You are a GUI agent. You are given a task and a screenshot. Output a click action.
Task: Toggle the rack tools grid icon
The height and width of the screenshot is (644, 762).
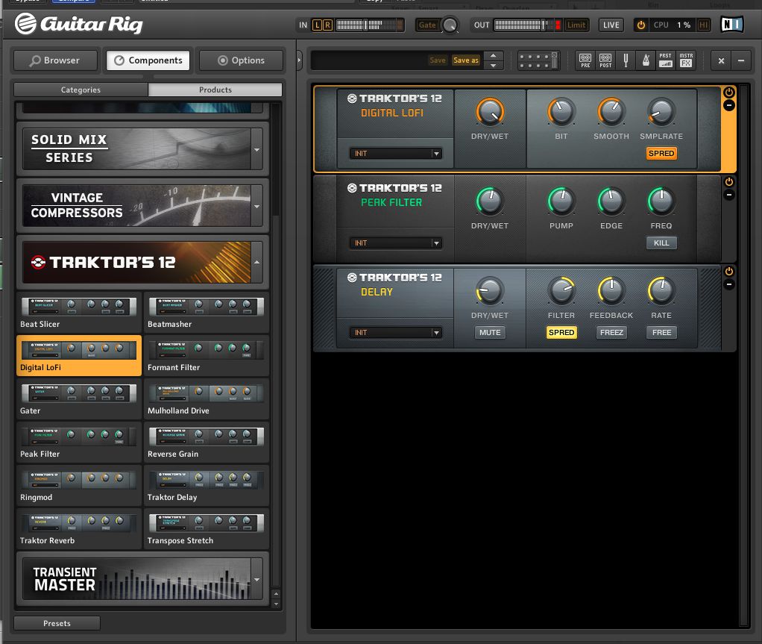tap(538, 60)
